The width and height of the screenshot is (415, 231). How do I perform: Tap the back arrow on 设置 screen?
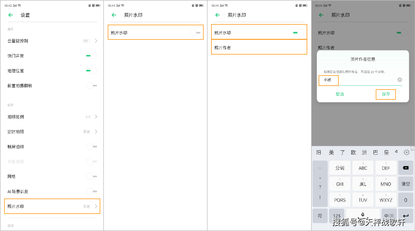11,15
